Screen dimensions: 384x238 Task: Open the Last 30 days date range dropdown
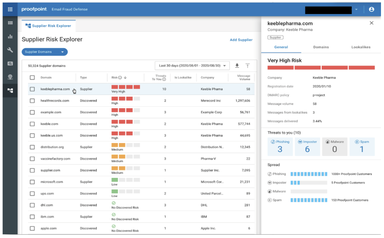click(x=192, y=66)
